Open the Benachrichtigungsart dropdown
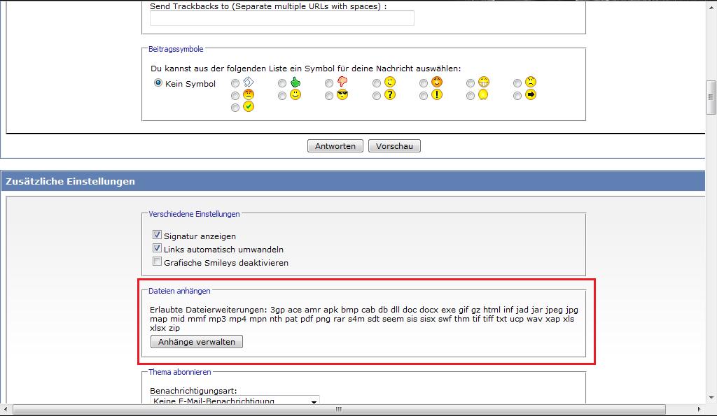Screen dimensions: 717x416 235,401
